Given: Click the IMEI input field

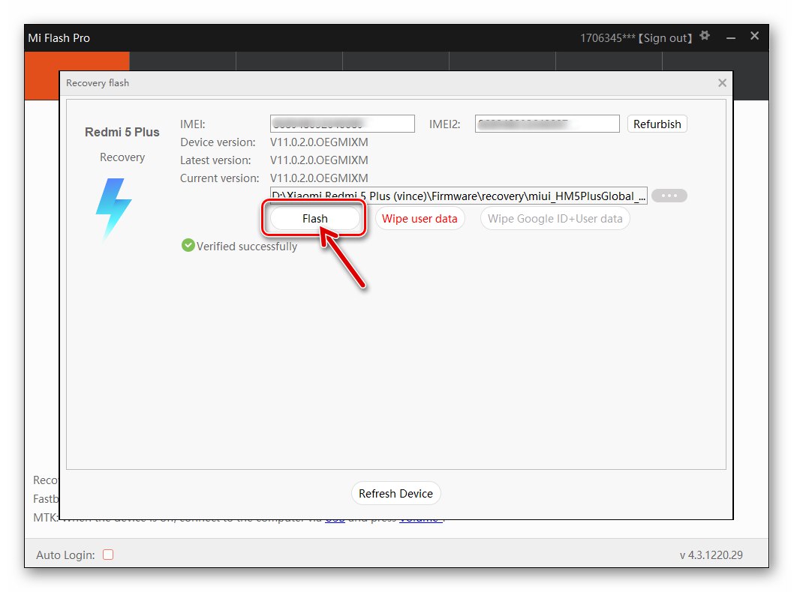Looking at the screenshot, I should tap(342, 124).
